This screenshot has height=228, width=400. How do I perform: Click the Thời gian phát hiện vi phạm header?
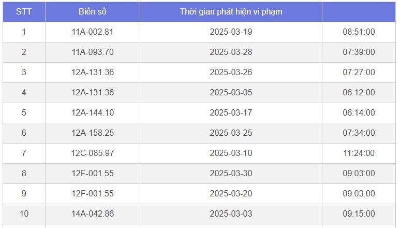pyautogui.click(x=231, y=12)
